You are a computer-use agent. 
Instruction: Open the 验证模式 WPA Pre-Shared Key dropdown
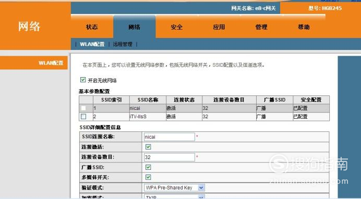(x=174, y=188)
